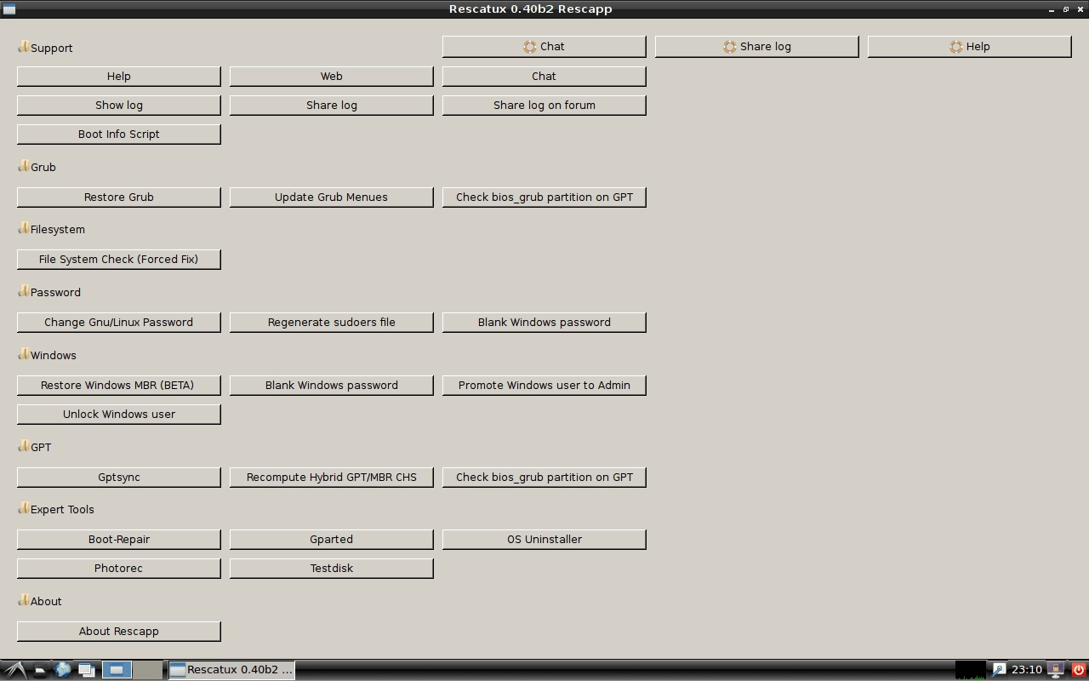The height and width of the screenshot is (681, 1089).
Task: Check bios_grub partition in the Grub section
Action: tap(544, 197)
